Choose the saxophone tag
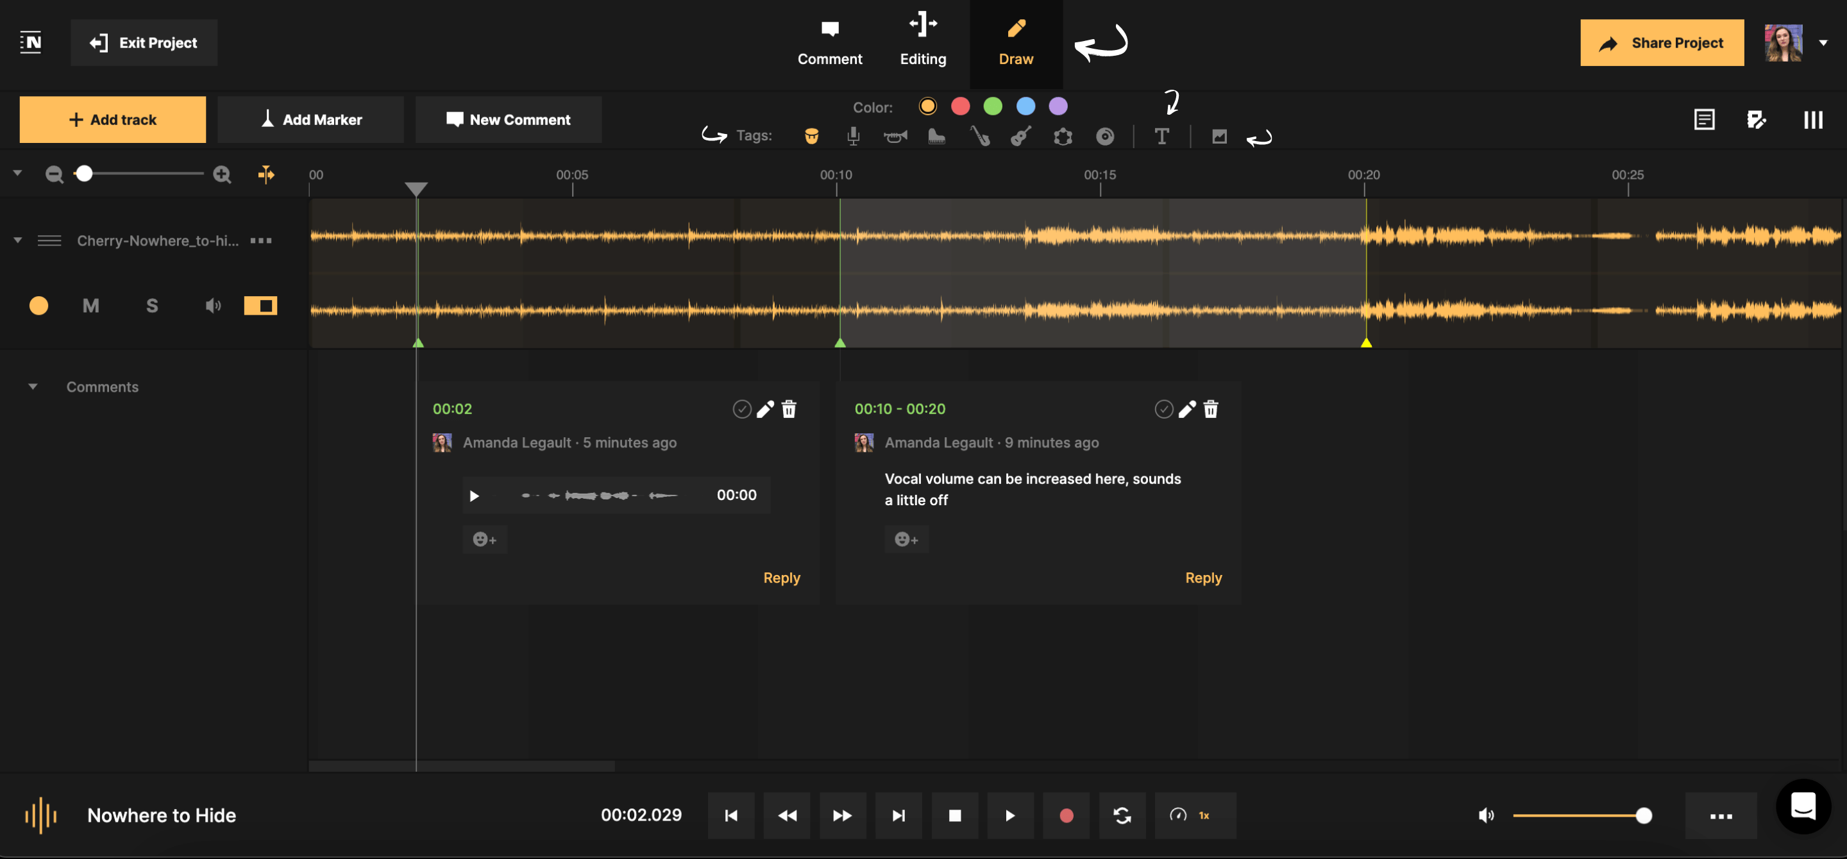Image resolution: width=1847 pixels, height=859 pixels. 979,136
